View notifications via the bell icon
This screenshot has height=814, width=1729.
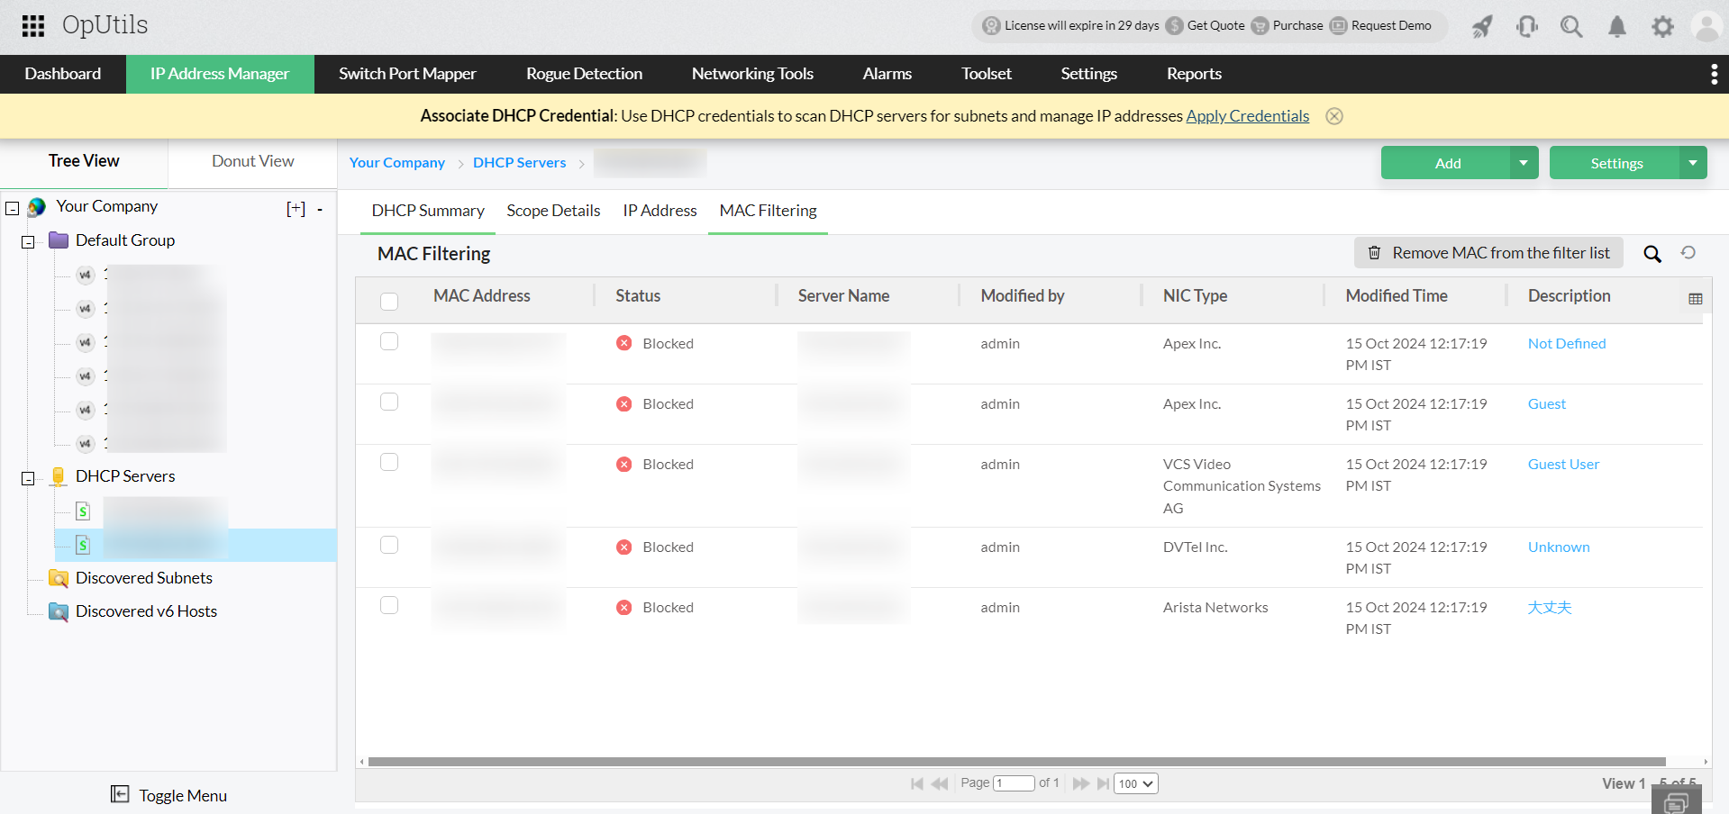(1616, 26)
